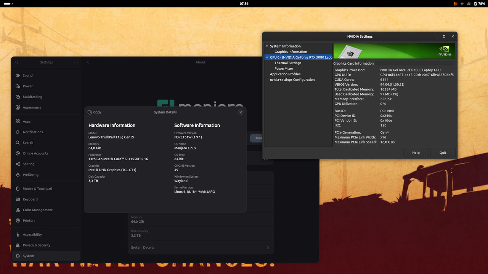
Task: Open Privacy & Security settings
Action: 46,245
